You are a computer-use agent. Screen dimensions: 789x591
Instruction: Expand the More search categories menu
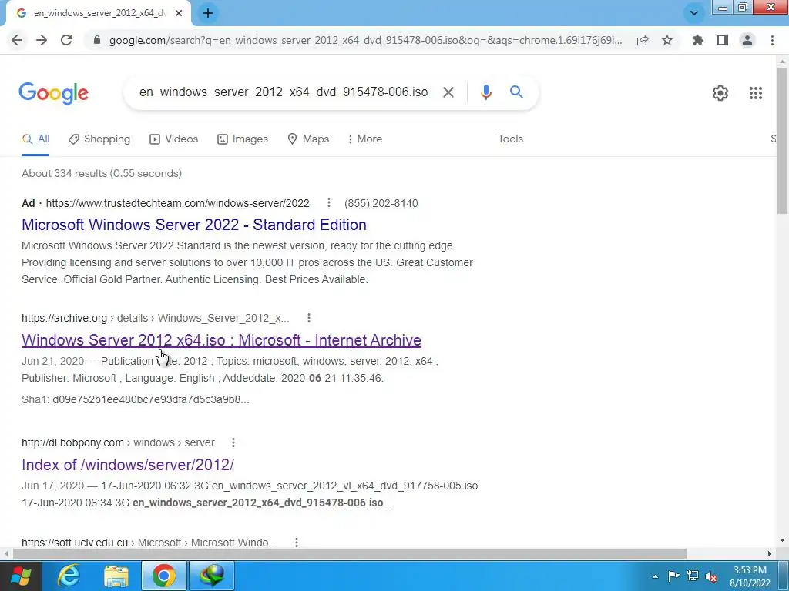[365, 139]
